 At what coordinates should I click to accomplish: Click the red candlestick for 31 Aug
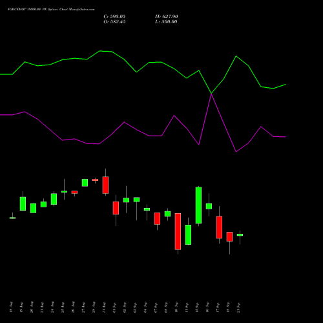105,185
